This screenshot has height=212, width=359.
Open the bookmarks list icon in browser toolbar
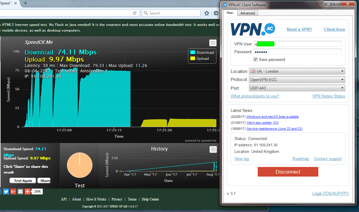[x=216, y=13]
